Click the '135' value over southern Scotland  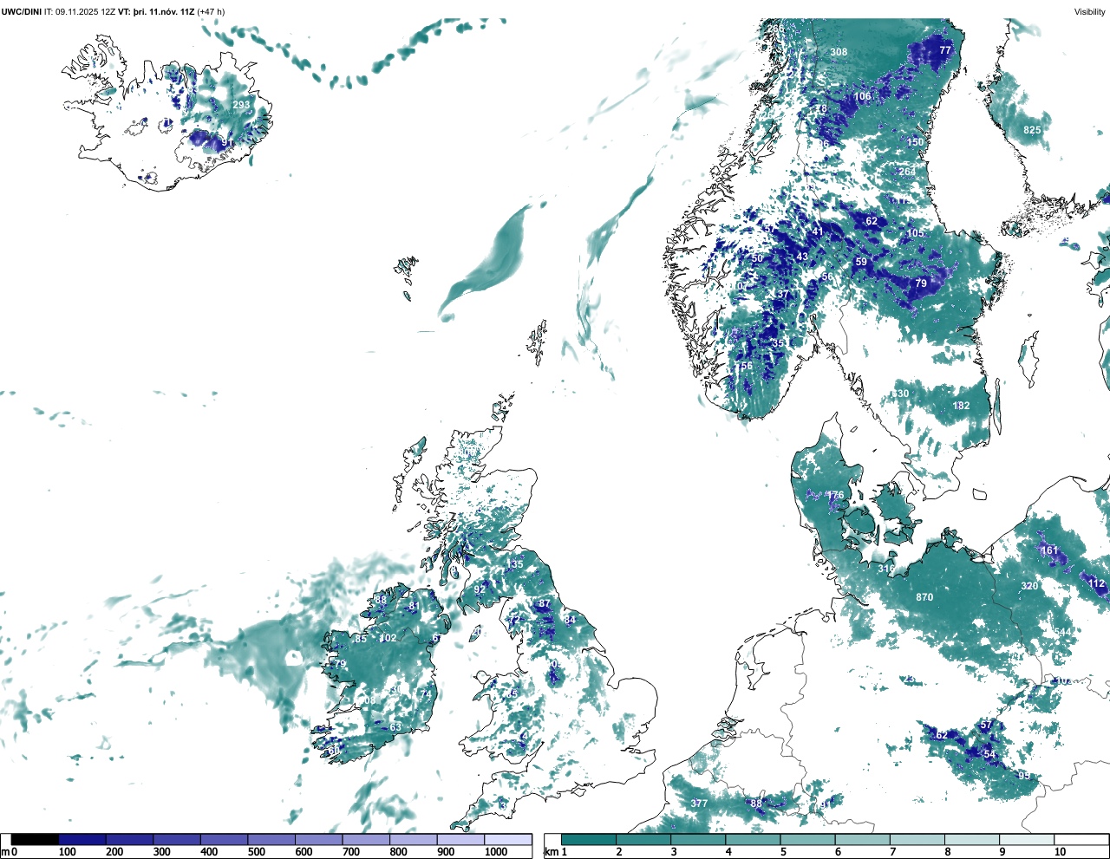[515, 564]
